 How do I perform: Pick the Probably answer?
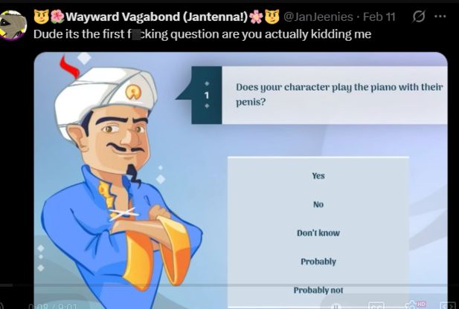pyautogui.click(x=318, y=261)
